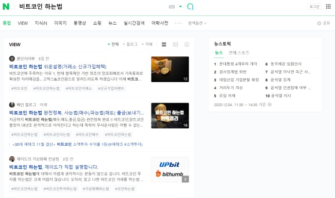335x198 pixels.
Task: Switch to card layout view icon
Action: (164, 44)
